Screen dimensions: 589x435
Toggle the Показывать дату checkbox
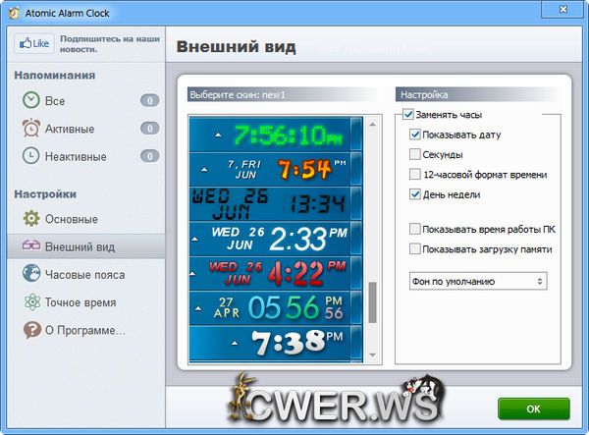[415, 135]
